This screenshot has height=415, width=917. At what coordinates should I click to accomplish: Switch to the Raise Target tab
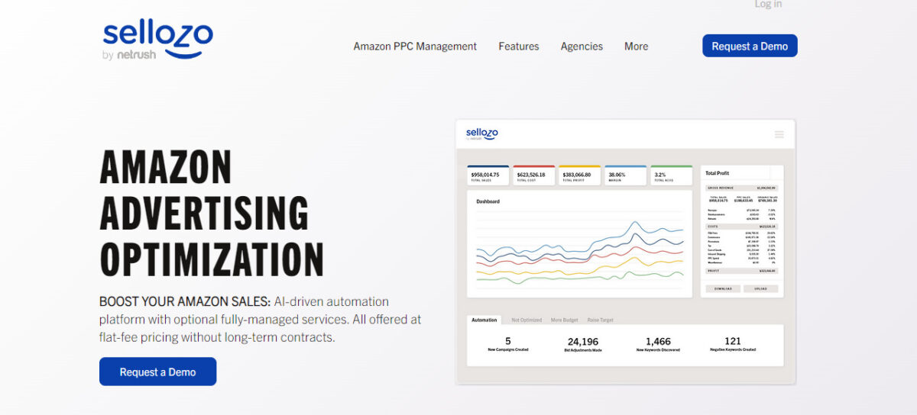pyautogui.click(x=601, y=320)
